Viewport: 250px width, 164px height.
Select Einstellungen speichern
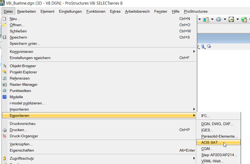click(x=99, y=58)
